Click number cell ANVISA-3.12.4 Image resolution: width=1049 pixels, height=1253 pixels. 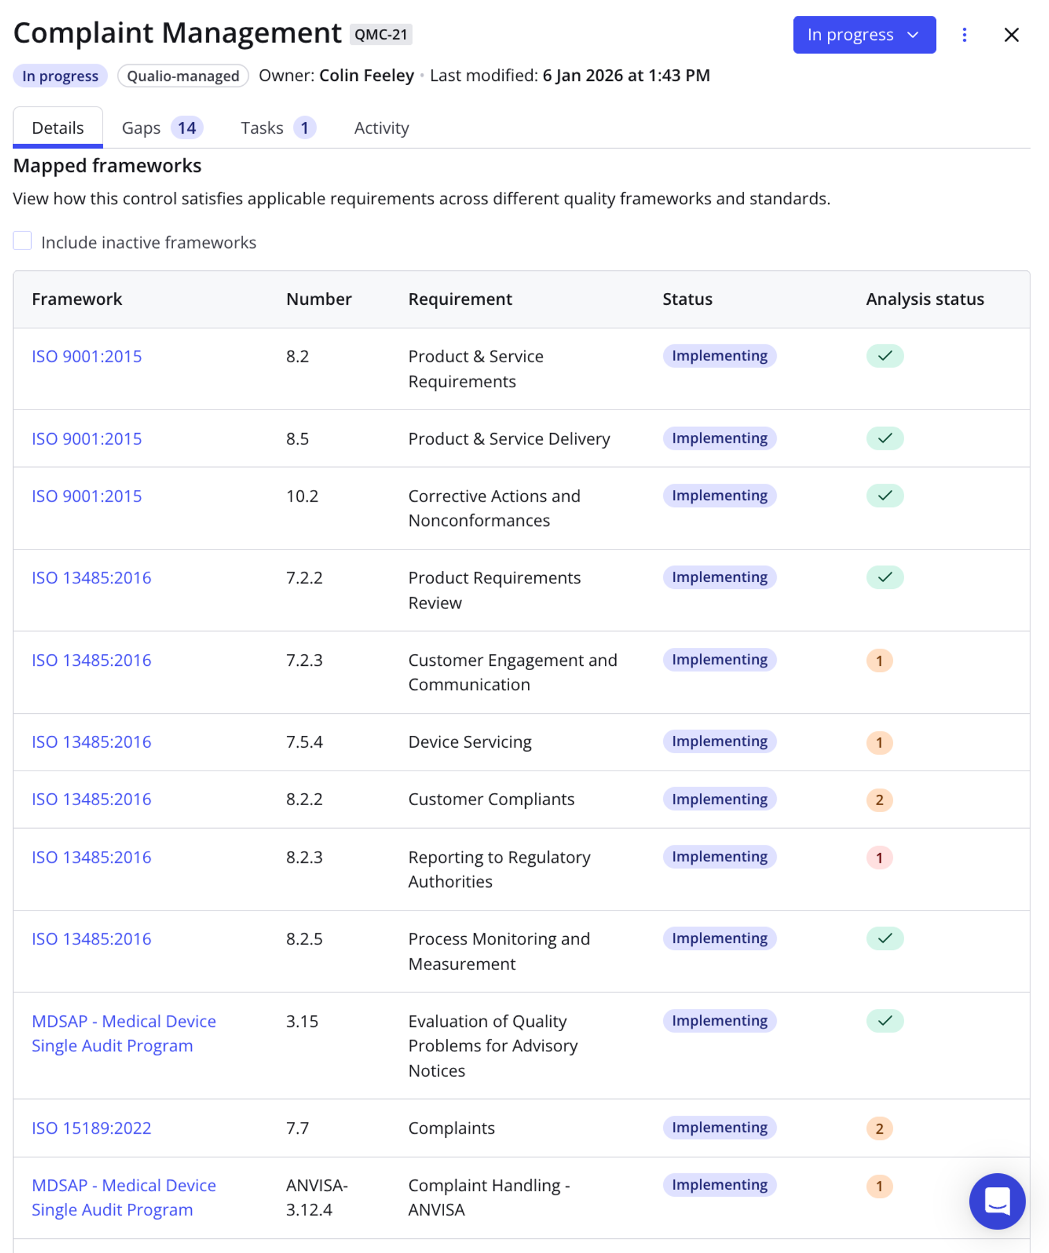coord(317,1197)
